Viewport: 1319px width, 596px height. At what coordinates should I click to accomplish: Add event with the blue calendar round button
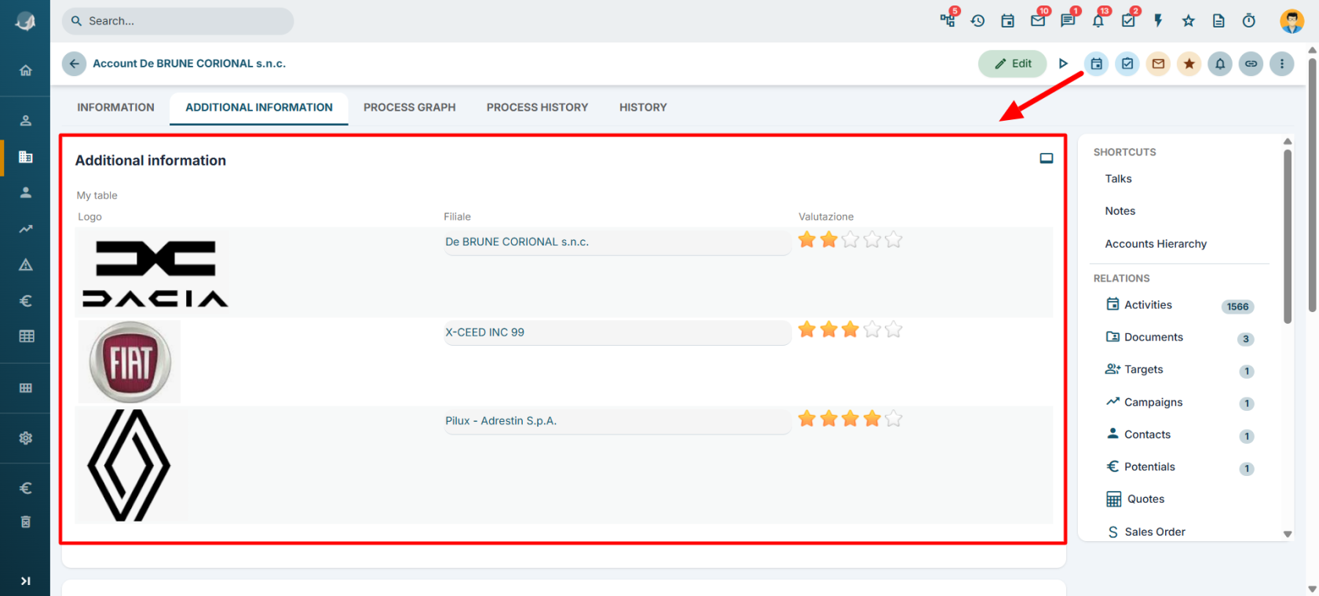pos(1097,64)
